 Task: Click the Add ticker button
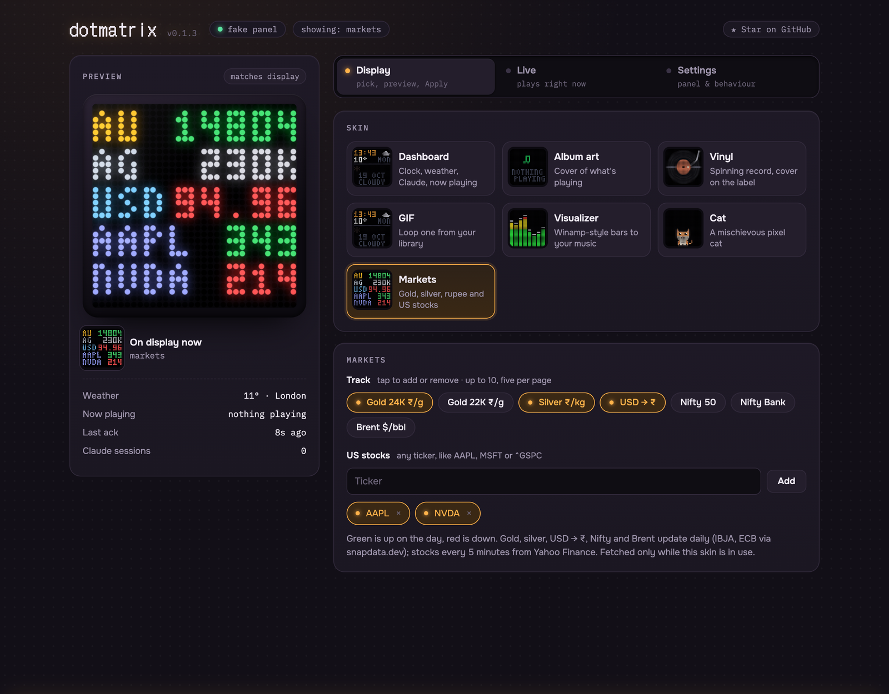786,481
